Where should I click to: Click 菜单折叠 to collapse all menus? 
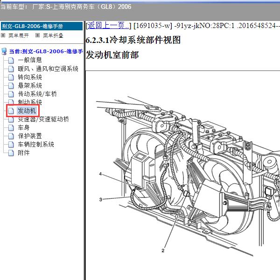[53, 35]
